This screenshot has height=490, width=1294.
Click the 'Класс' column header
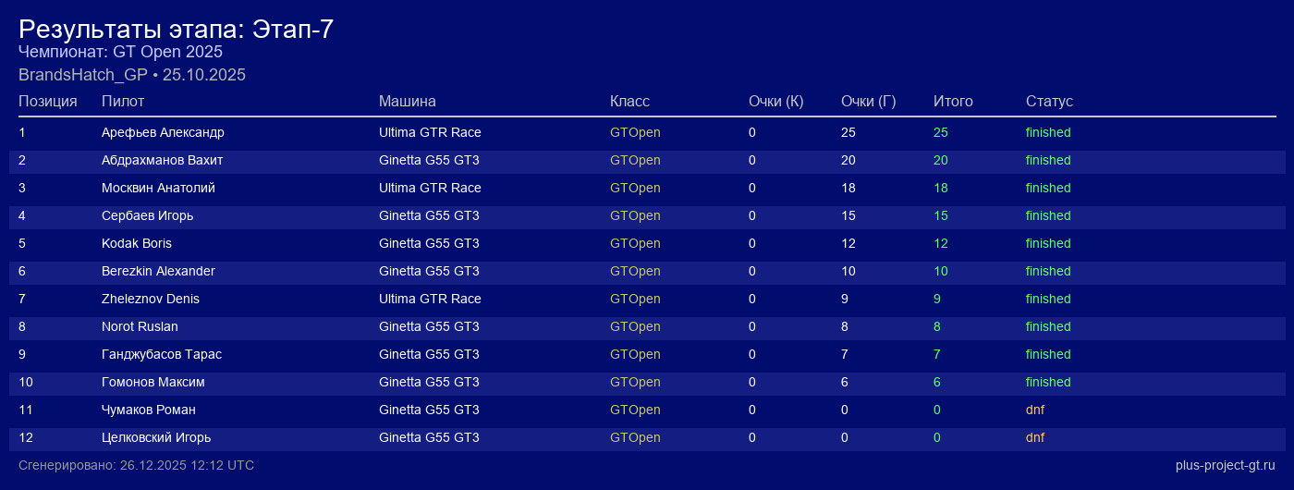pyautogui.click(x=629, y=101)
